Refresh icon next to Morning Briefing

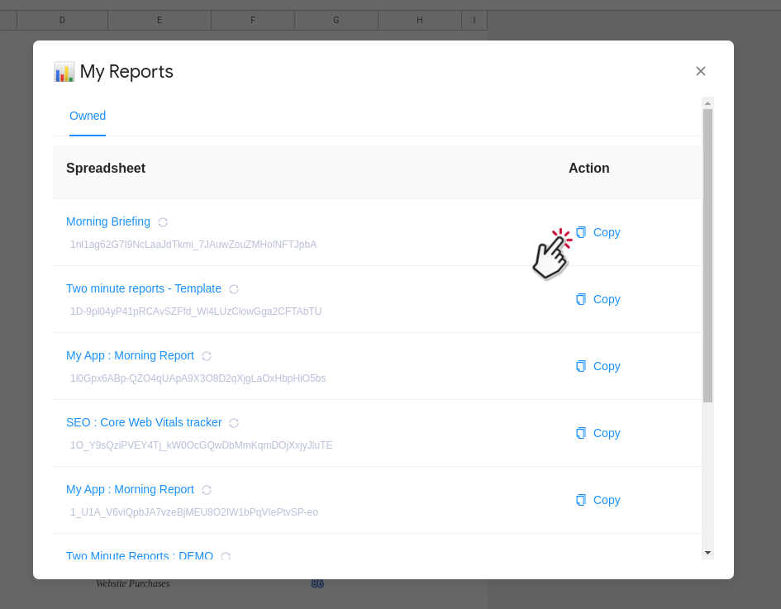(x=163, y=222)
